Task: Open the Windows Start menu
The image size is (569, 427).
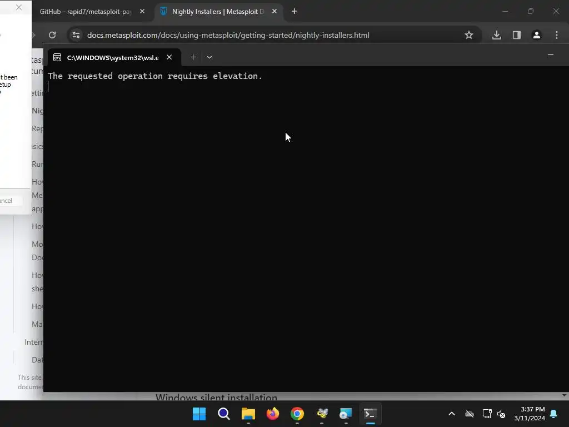Action: (199, 414)
